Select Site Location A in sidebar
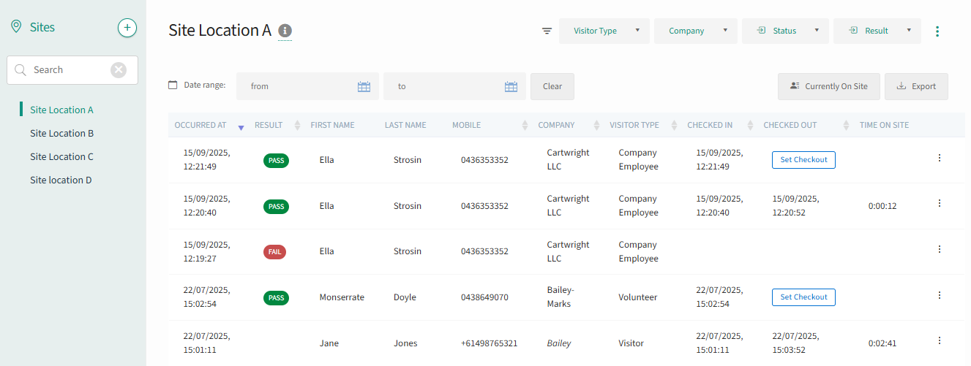Image resolution: width=971 pixels, height=366 pixels. coord(61,110)
